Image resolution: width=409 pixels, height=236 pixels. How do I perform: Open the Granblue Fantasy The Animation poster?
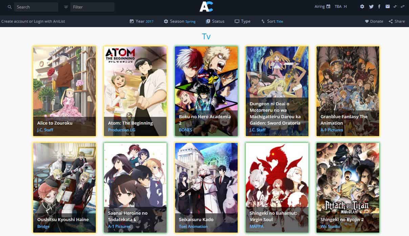point(348,91)
